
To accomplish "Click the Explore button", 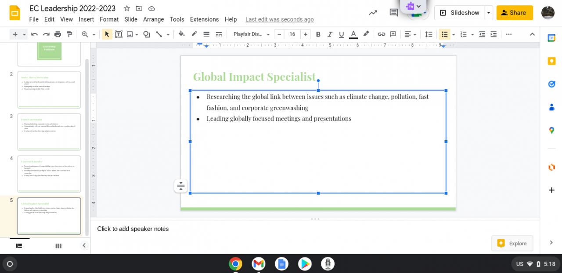I will pyautogui.click(x=512, y=243).
